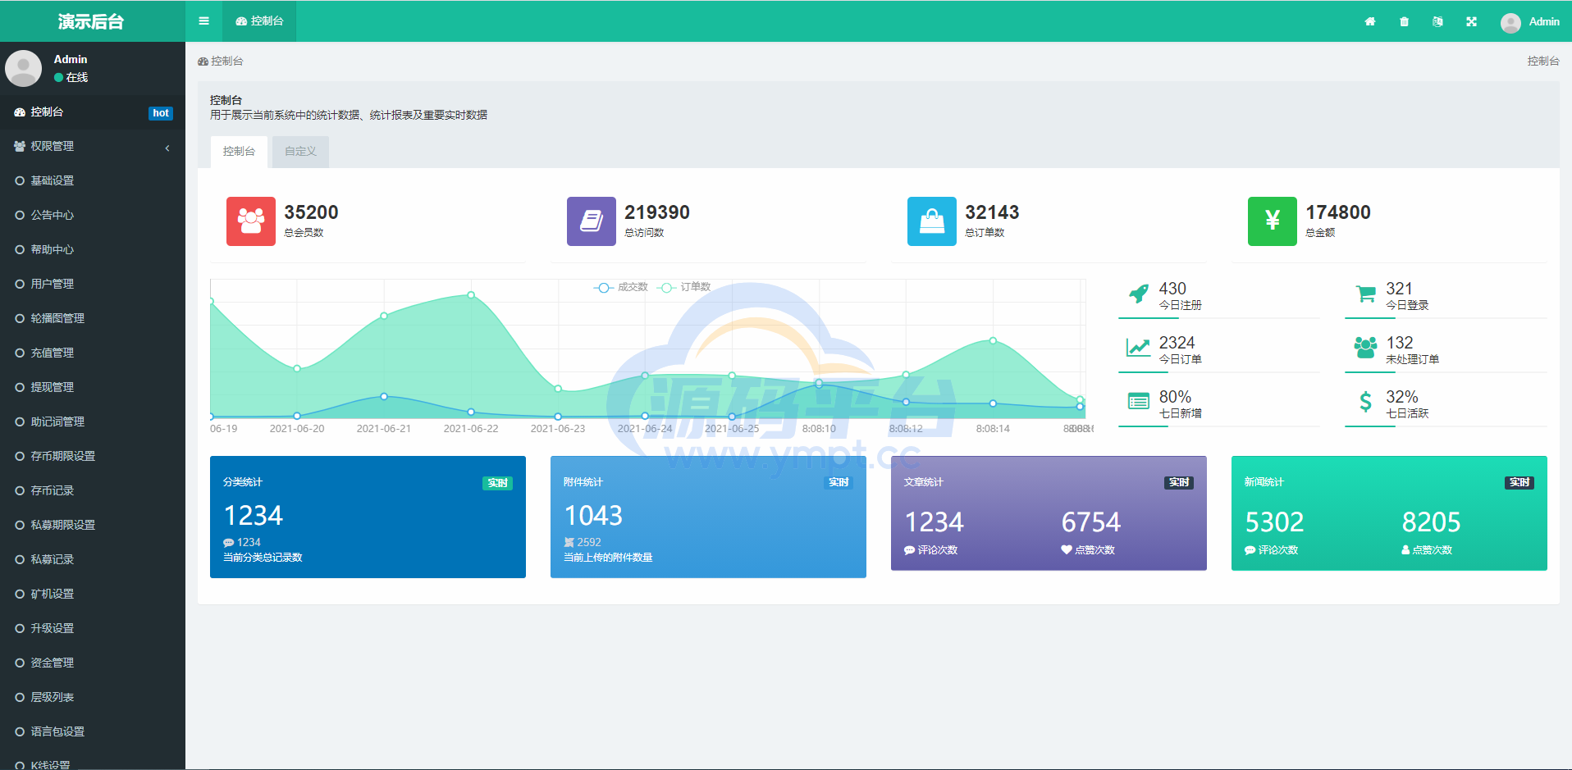
Task: Go to 提现管理 in the sidebar
Action: tap(53, 387)
